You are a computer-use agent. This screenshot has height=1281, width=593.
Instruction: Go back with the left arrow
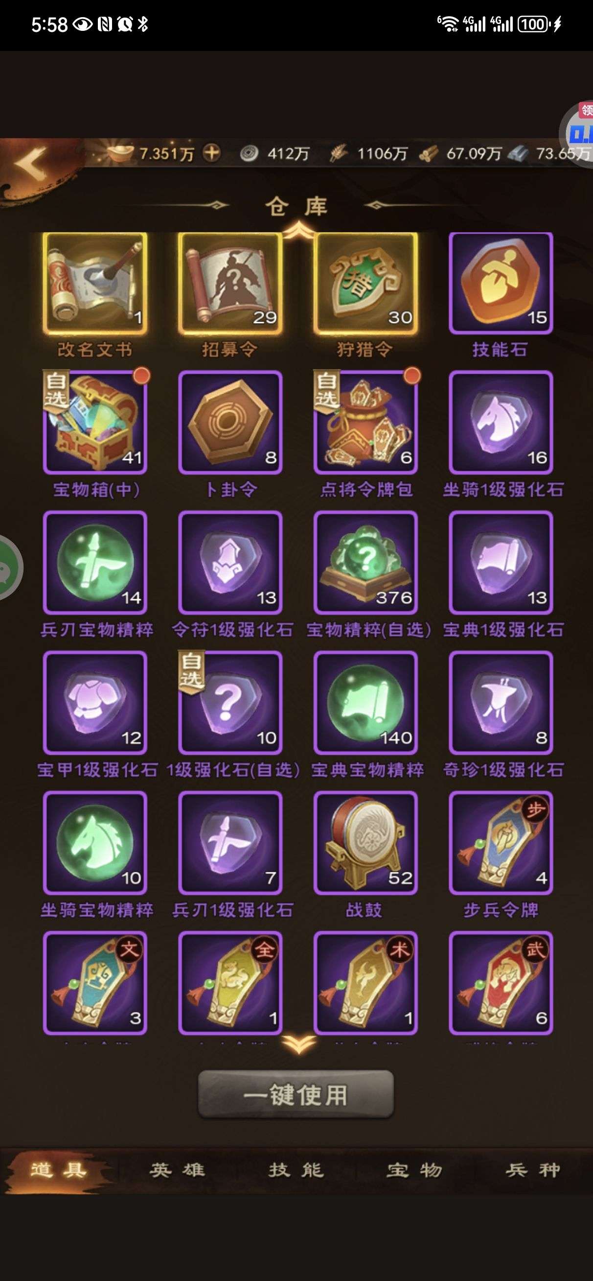coord(31,162)
